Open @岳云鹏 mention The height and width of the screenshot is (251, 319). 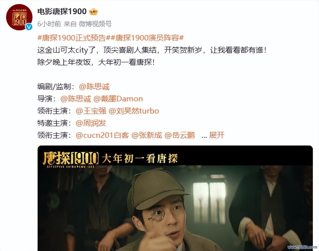click(x=180, y=135)
